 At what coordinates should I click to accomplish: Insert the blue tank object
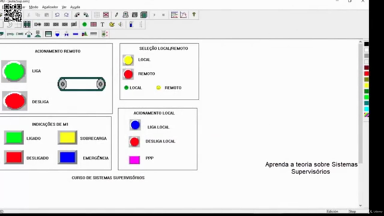click(x=58, y=34)
